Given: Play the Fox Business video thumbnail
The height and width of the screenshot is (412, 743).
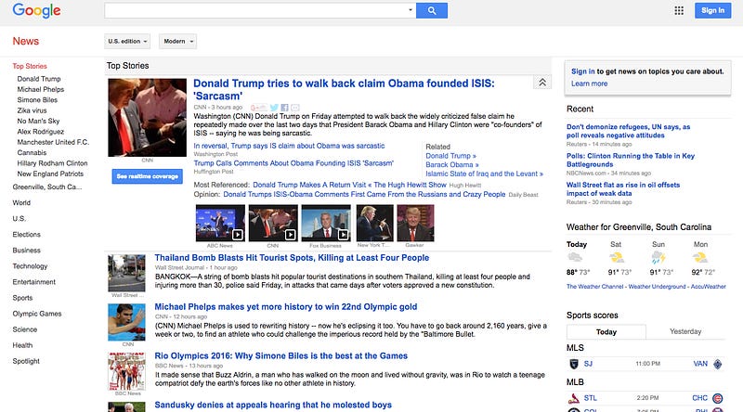Looking at the screenshot, I should point(326,223).
